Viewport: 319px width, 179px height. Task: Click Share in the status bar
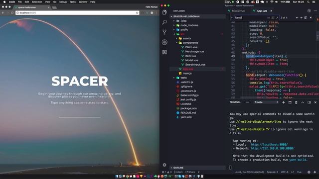[x=190, y=172]
